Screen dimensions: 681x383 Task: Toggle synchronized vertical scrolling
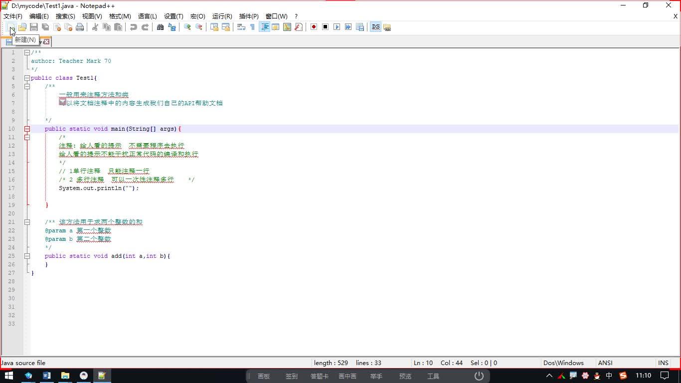(x=214, y=27)
